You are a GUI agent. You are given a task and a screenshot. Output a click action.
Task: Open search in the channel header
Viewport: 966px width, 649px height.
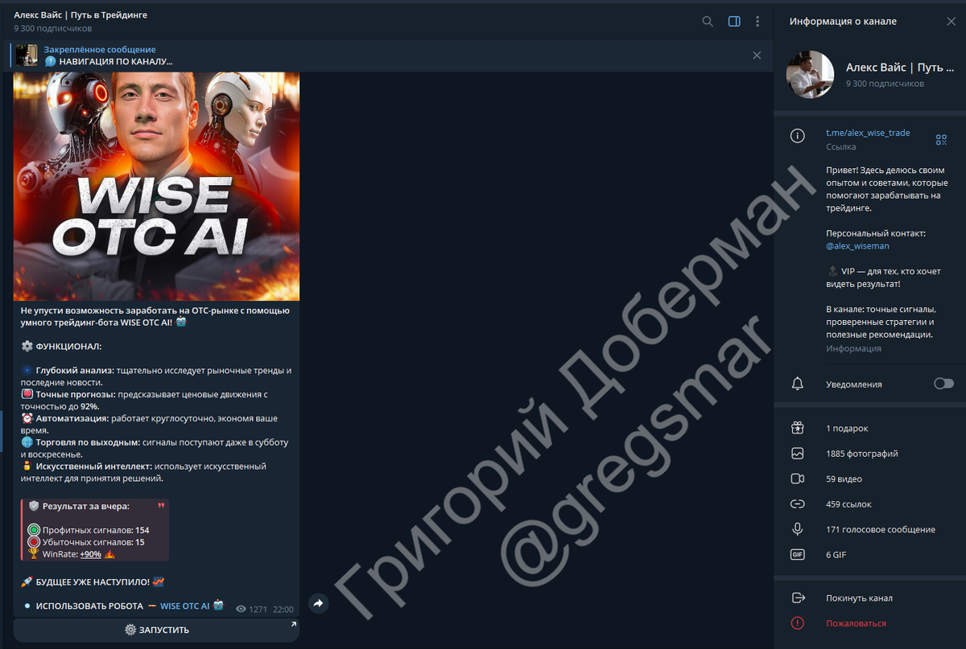coord(708,22)
